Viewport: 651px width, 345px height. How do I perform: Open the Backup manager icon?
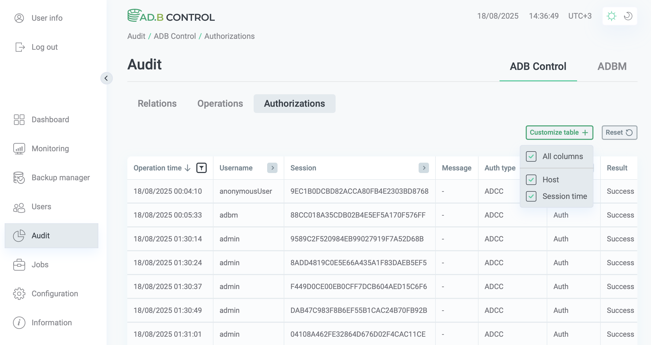click(x=19, y=178)
